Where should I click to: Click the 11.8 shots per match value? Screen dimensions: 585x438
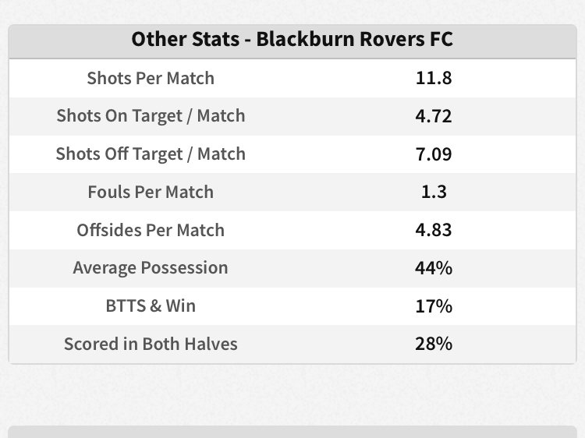(434, 78)
